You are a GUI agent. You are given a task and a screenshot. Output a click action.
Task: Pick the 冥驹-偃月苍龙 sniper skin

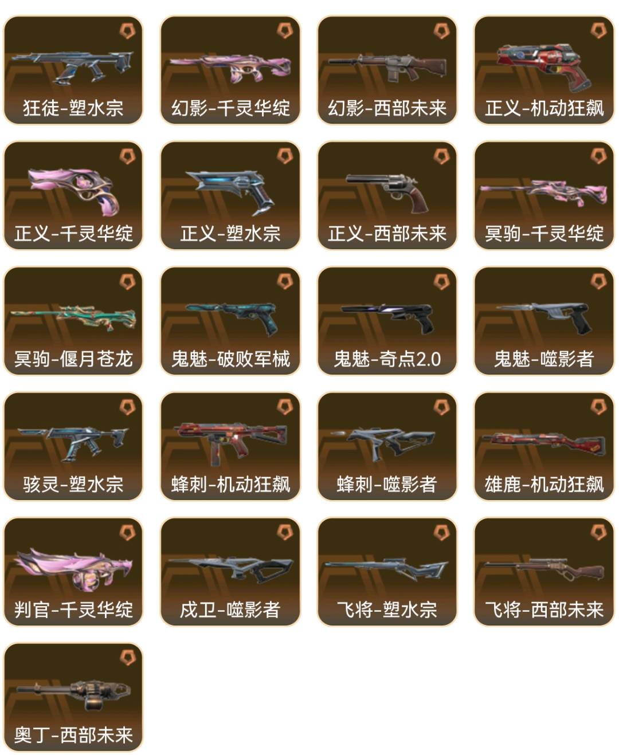pyautogui.click(x=73, y=321)
